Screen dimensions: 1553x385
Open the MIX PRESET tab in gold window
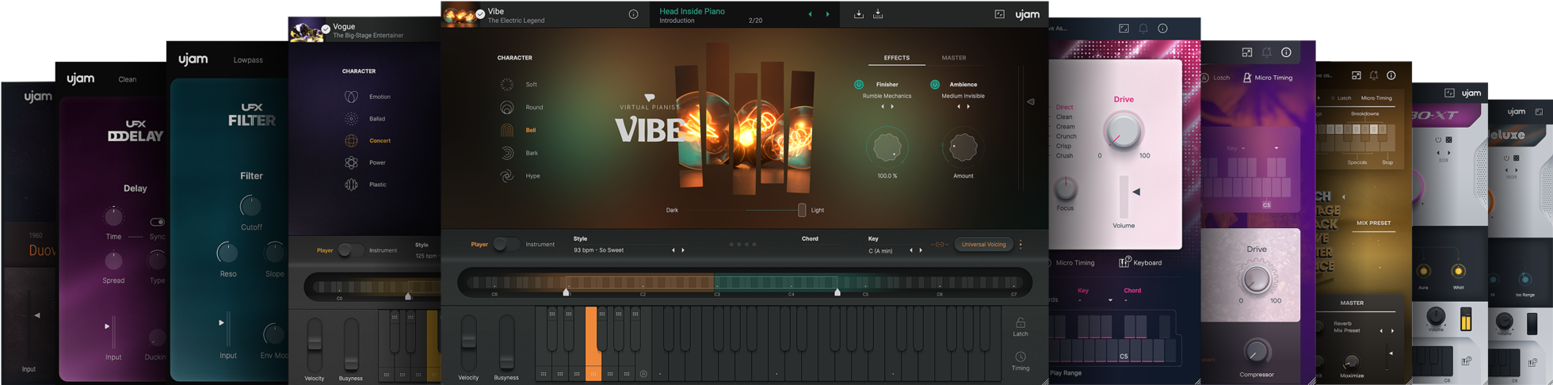[1373, 223]
